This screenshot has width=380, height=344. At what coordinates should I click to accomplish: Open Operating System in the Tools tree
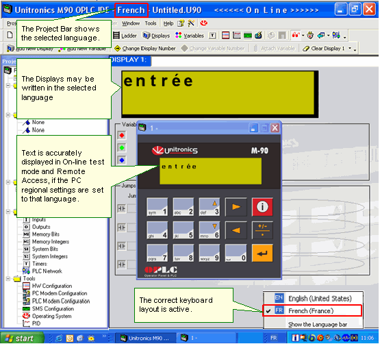click(x=51, y=317)
